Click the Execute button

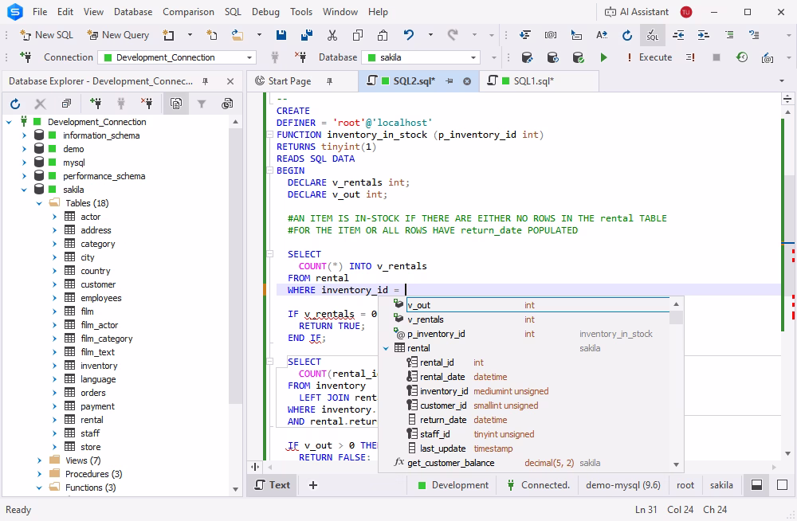pos(650,57)
